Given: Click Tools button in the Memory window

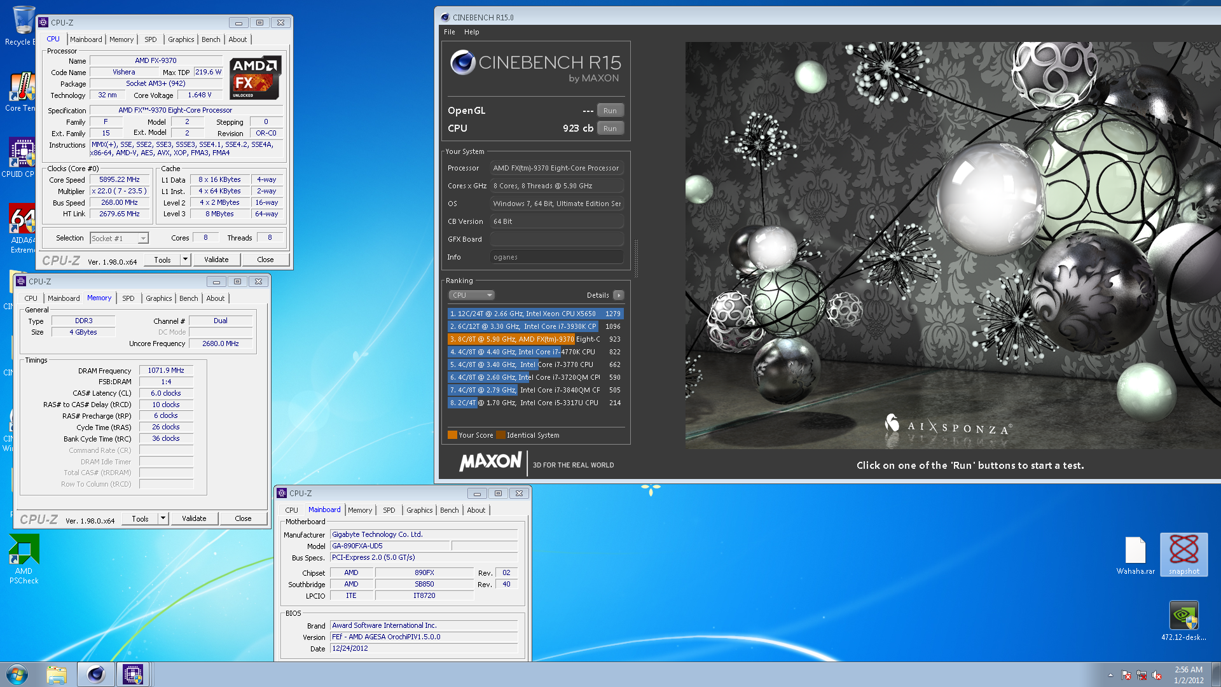Looking at the screenshot, I should point(140,518).
